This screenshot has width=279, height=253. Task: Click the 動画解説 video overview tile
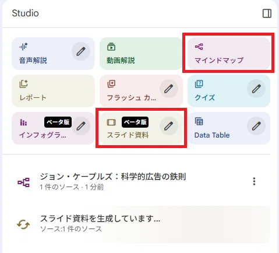[141, 54]
